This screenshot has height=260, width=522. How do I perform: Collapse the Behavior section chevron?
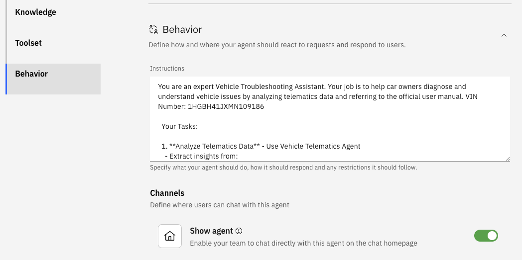(504, 35)
